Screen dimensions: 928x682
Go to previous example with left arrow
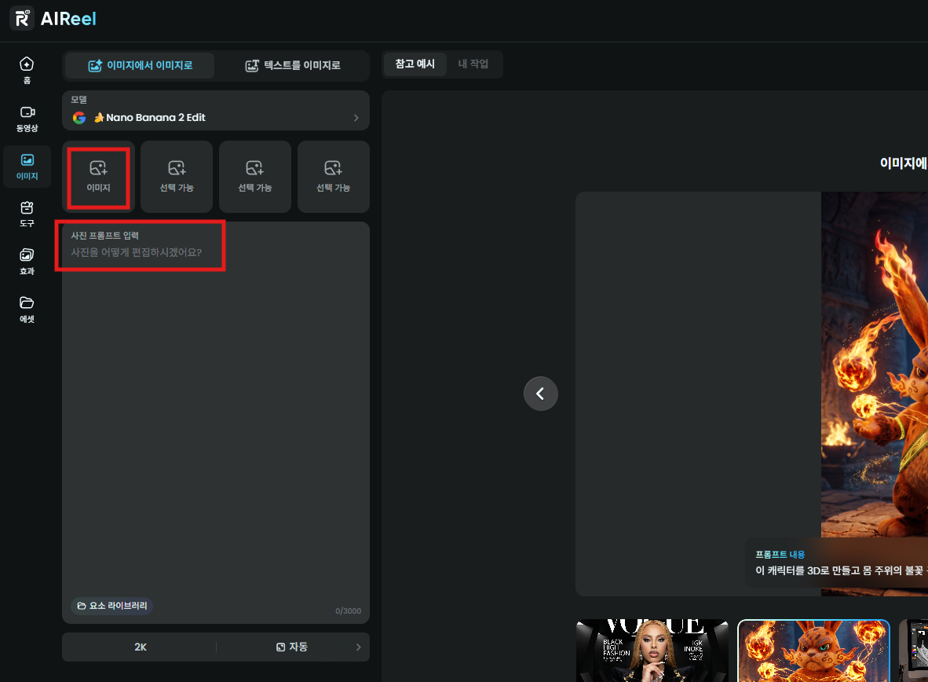541,394
